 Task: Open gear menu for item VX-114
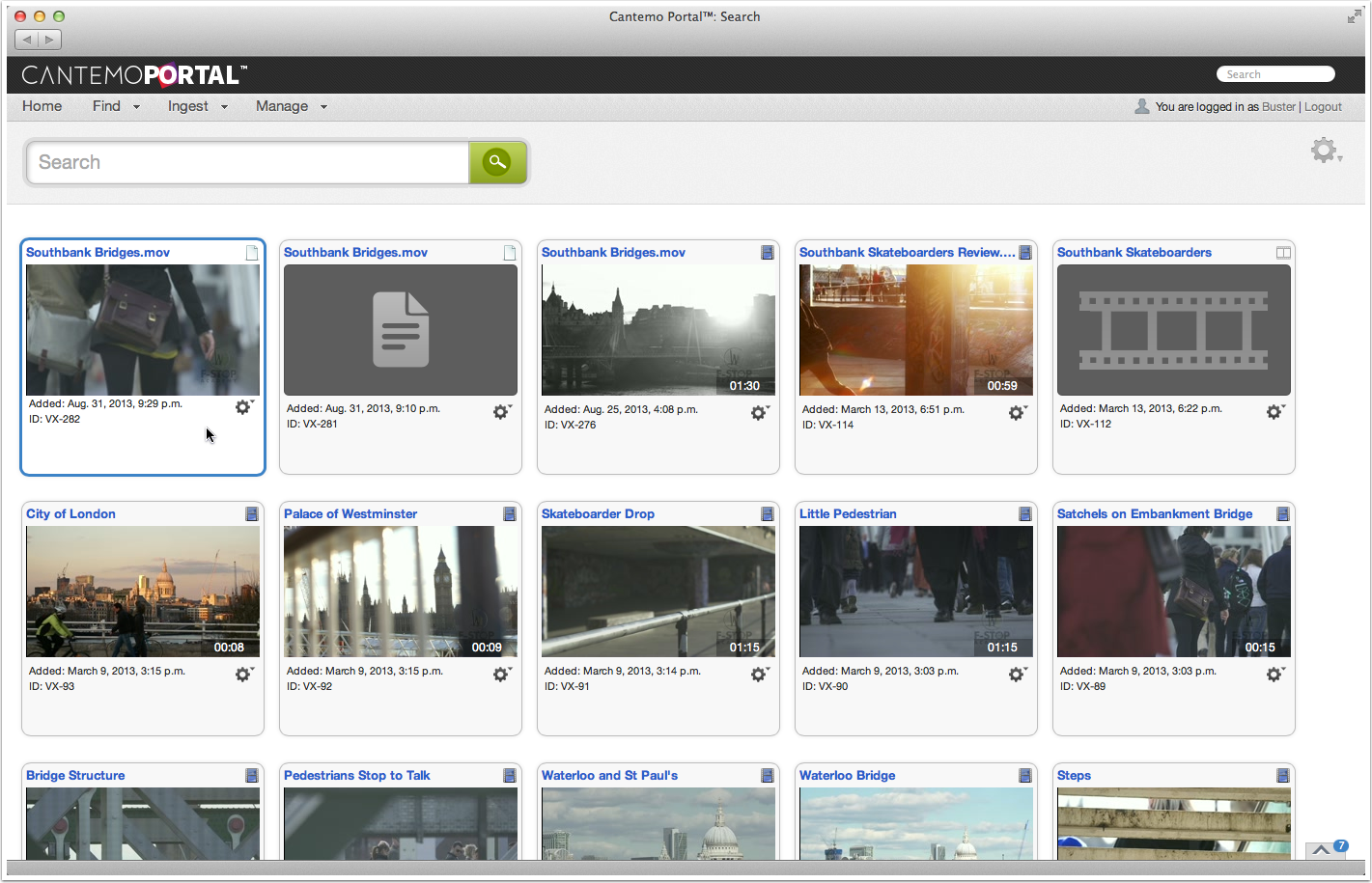pyautogui.click(x=1017, y=412)
